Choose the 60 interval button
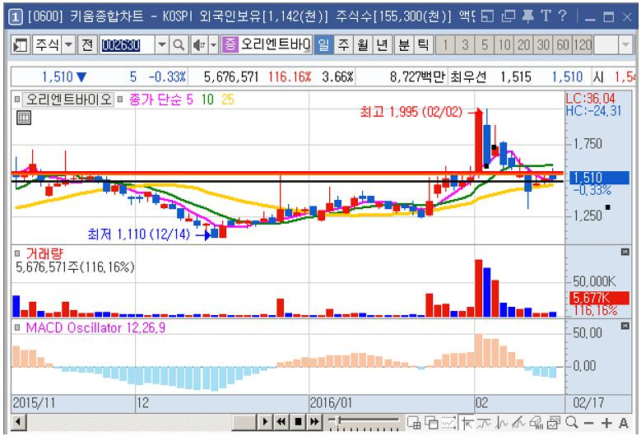This screenshot has width=641, height=436. 563,44
